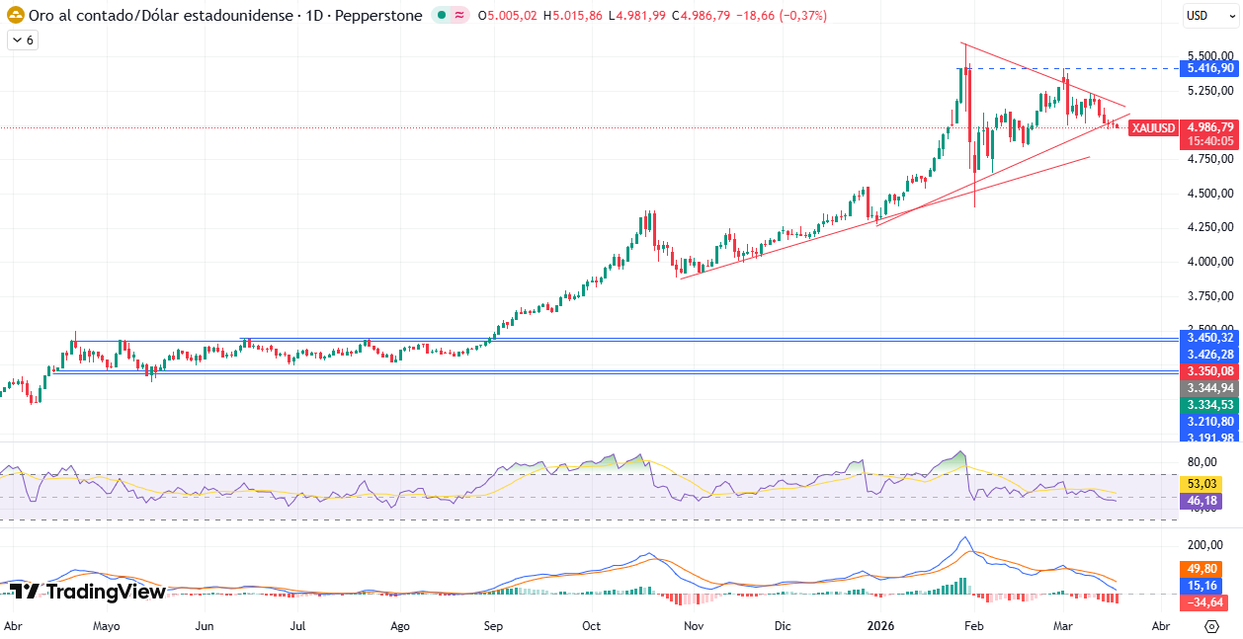The width and height of the screenshot is (1243, 639).
Task: Click the 5.416,90 blue price label
Action: 1210,68
